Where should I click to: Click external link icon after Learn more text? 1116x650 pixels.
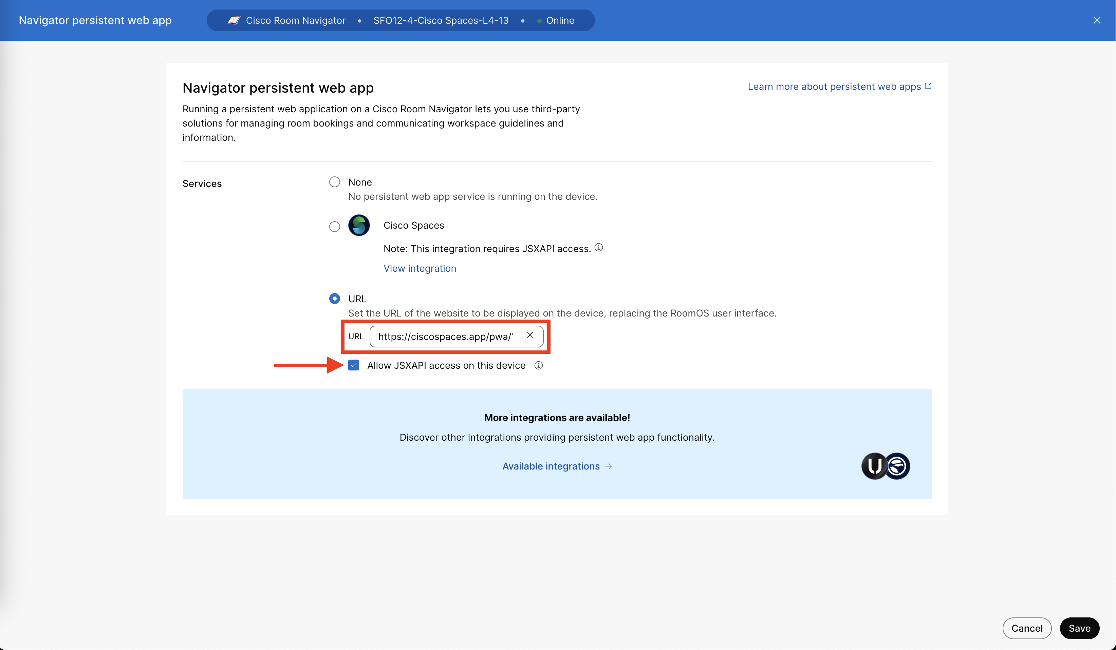[x=928, y=86]
